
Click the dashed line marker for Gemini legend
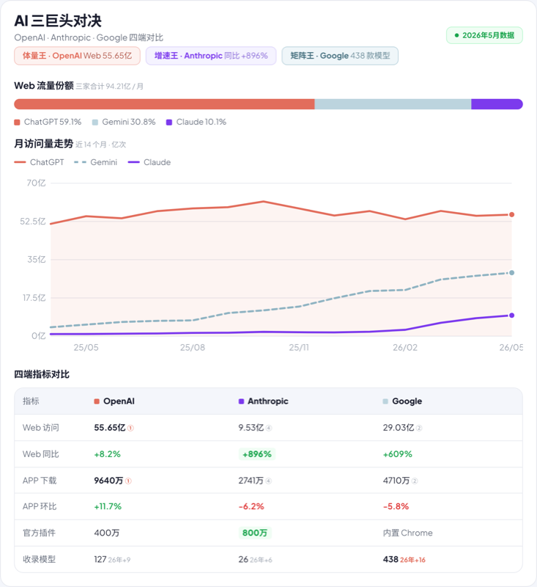coord(80,162)
